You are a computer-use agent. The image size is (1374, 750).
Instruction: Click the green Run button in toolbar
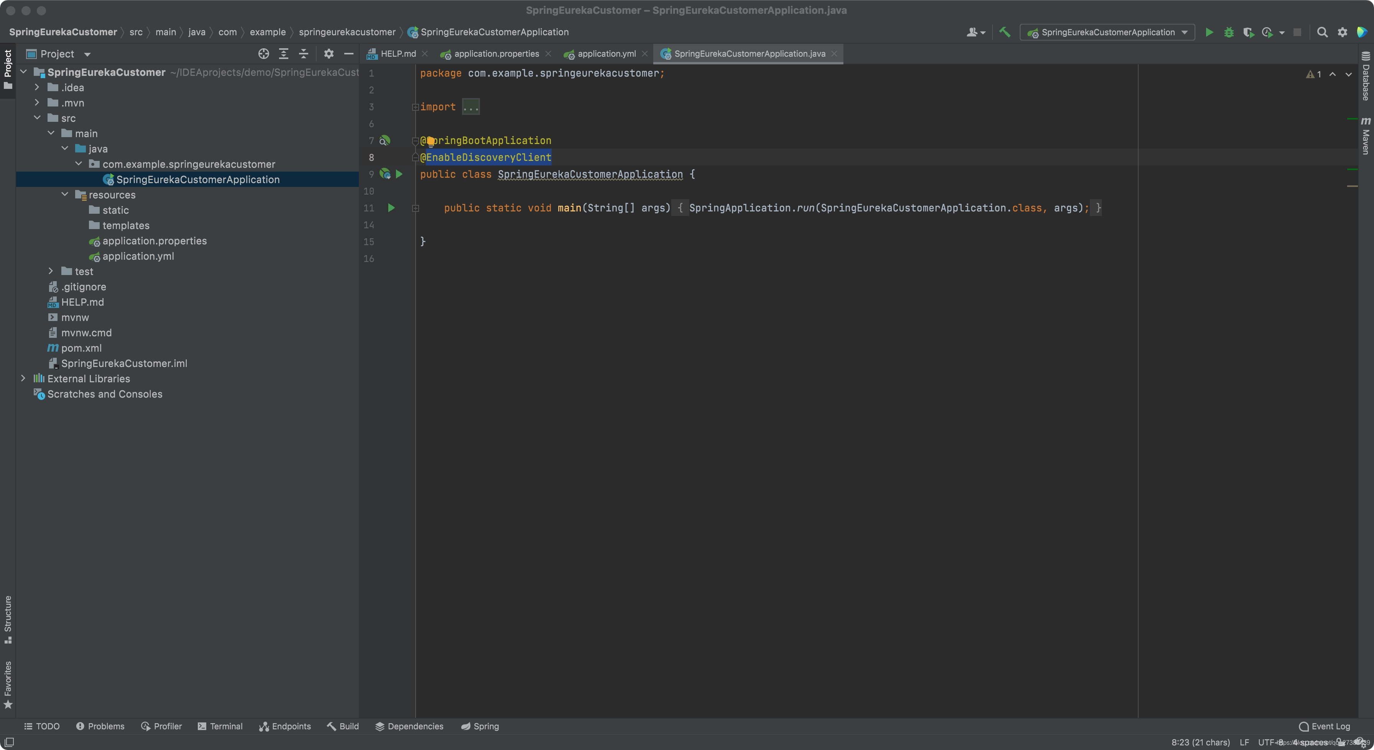tap(1209, 33)
